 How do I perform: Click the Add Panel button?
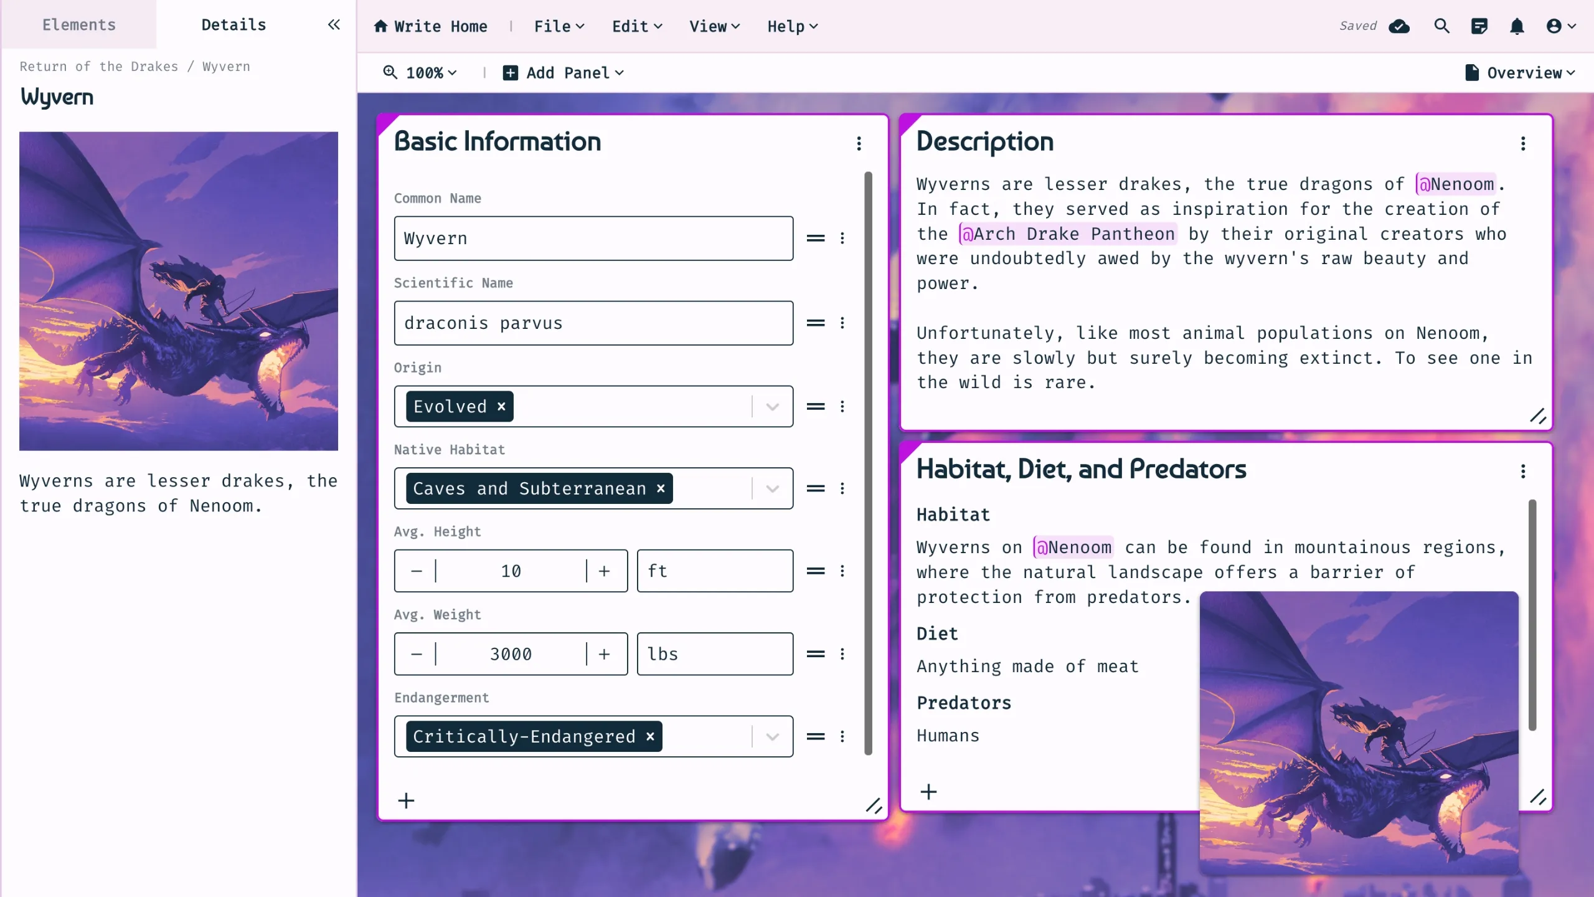pyautogui.click(x=563, y=73)
